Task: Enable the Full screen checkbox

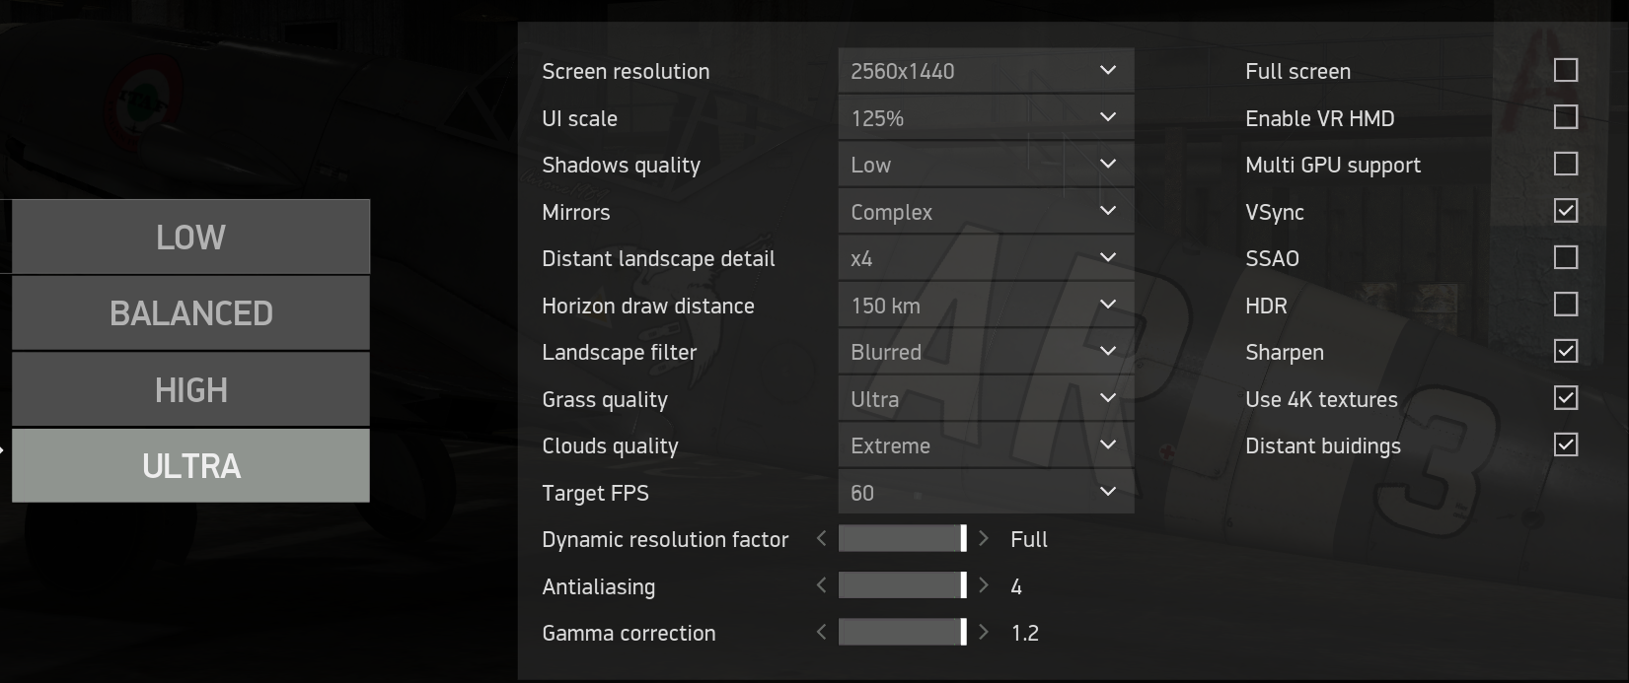Action: point(1566,70)
